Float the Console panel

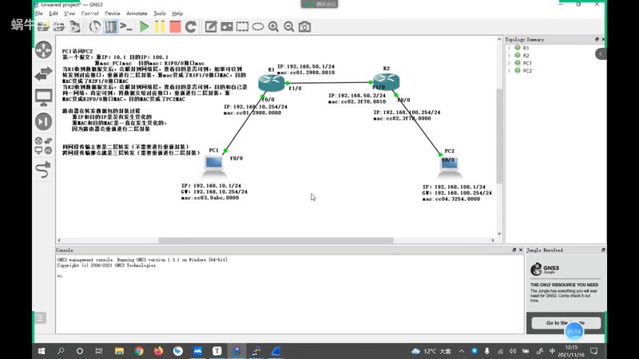[x=514, y=250]
